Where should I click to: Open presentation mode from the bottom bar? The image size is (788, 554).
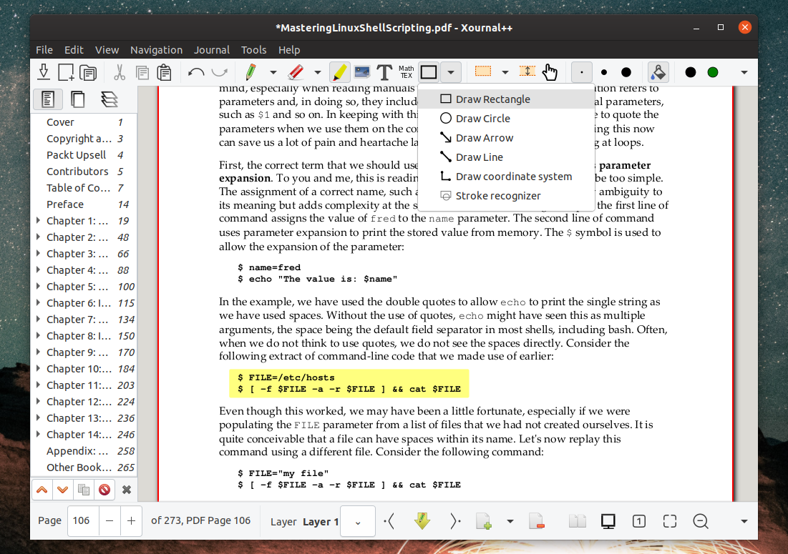click(x=608, y=521)
